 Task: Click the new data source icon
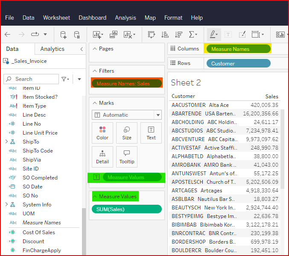[x=63, y=34]
